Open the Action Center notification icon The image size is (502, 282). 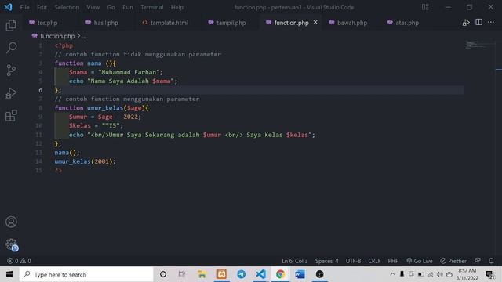(489, 274)
